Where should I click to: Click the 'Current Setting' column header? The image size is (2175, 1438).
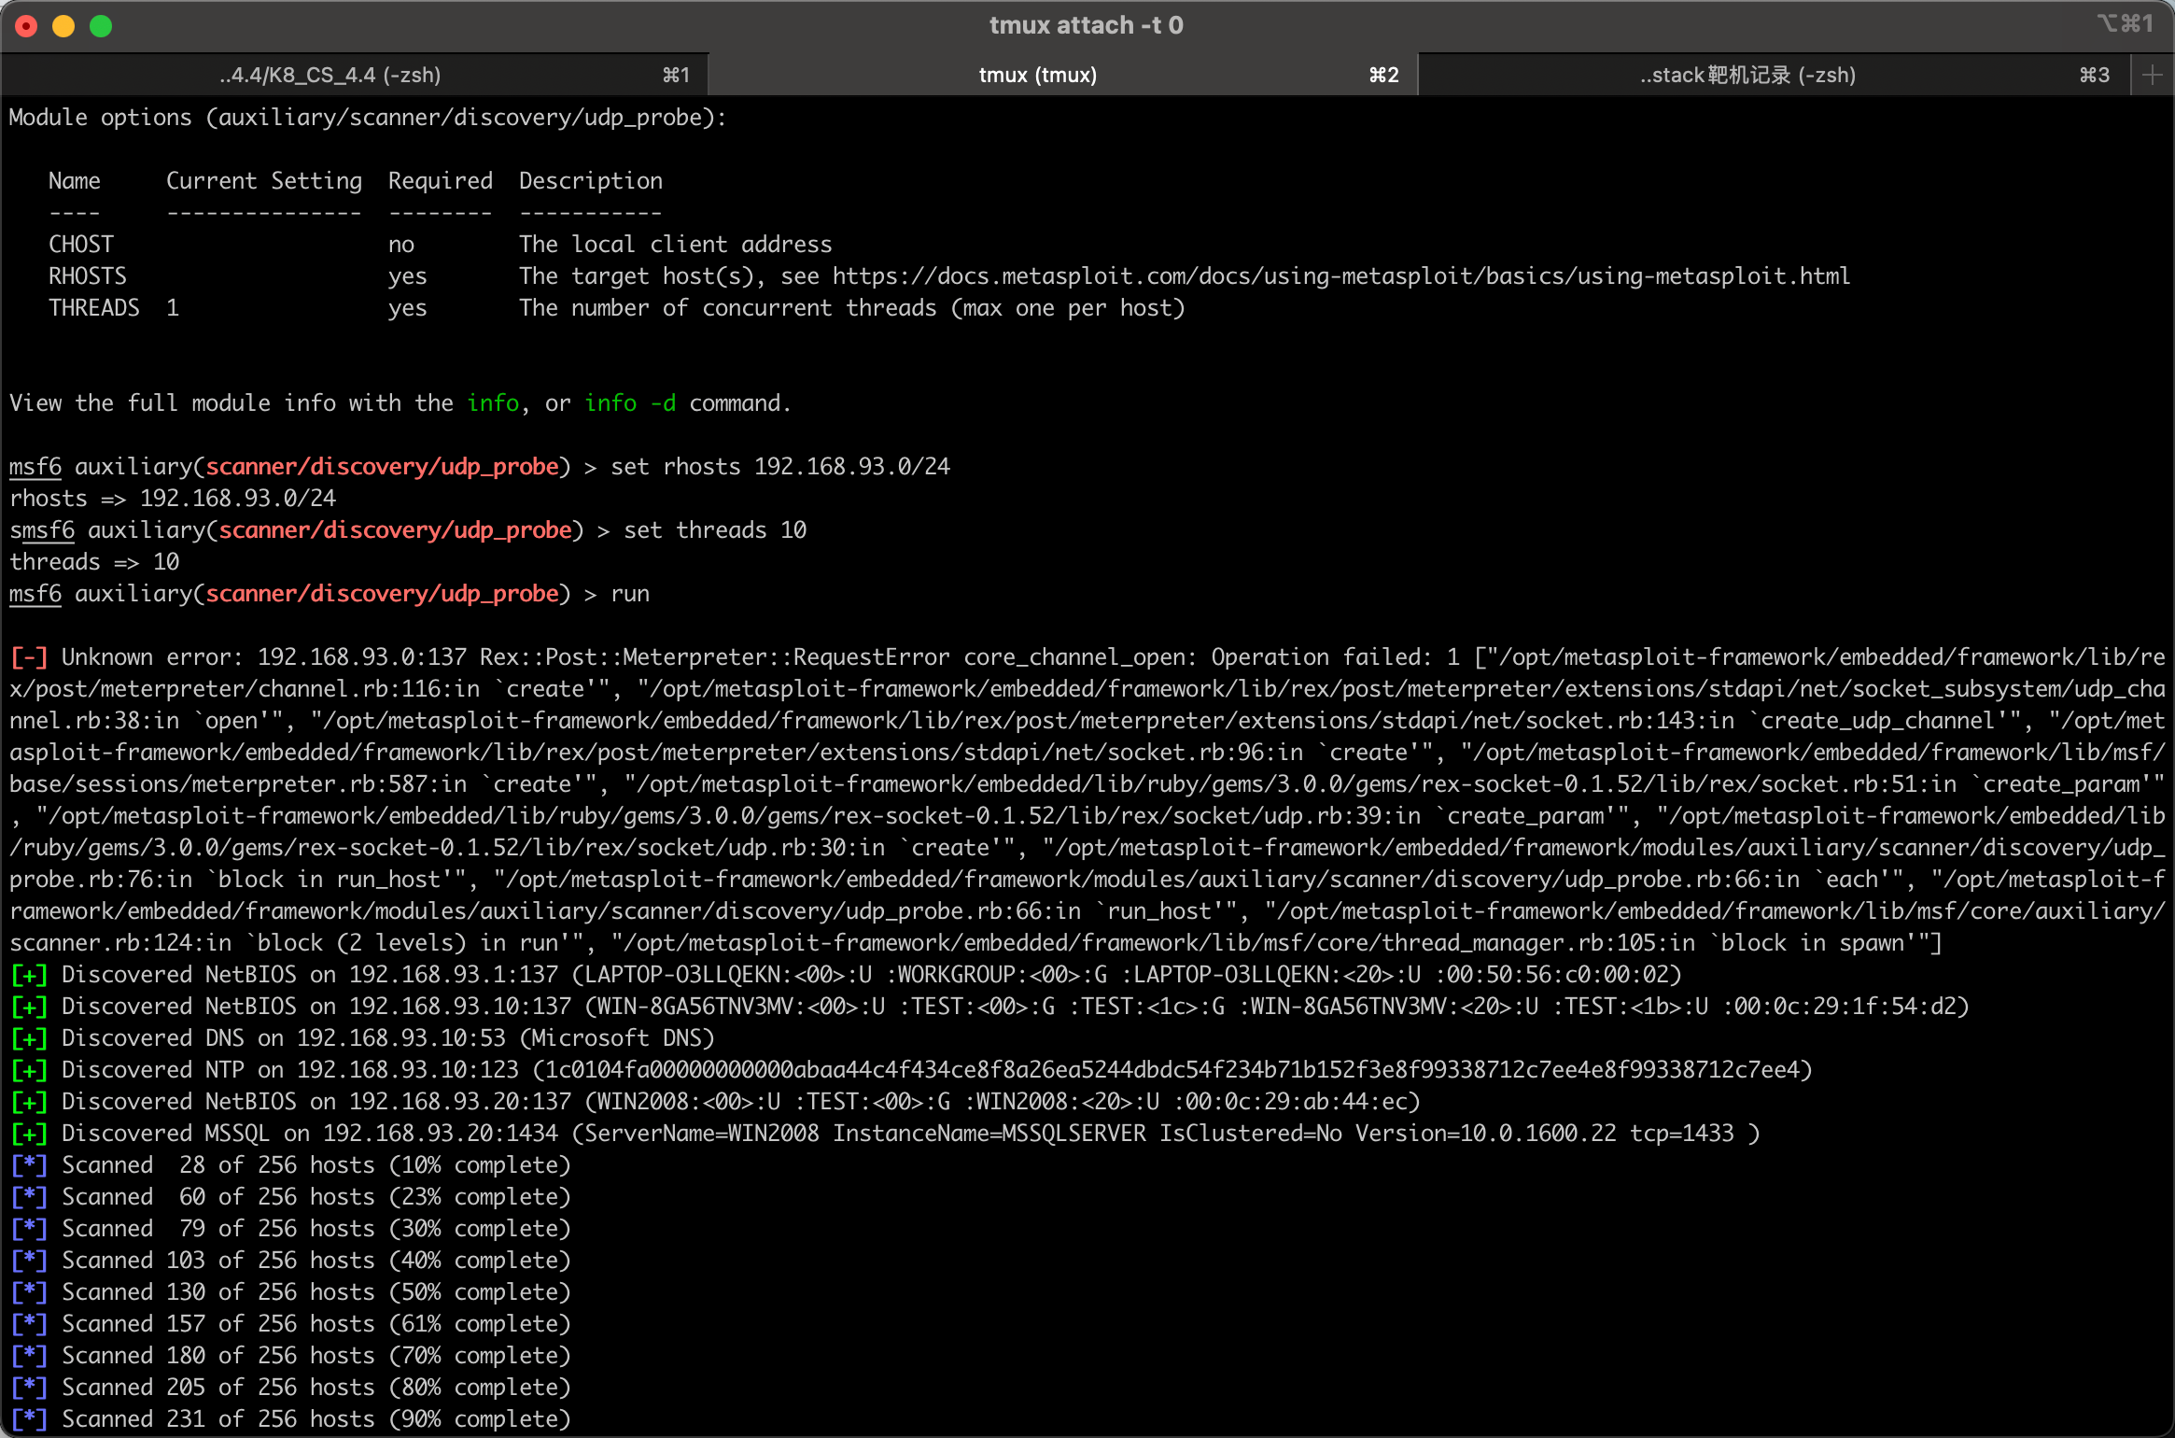click(264, 181)
